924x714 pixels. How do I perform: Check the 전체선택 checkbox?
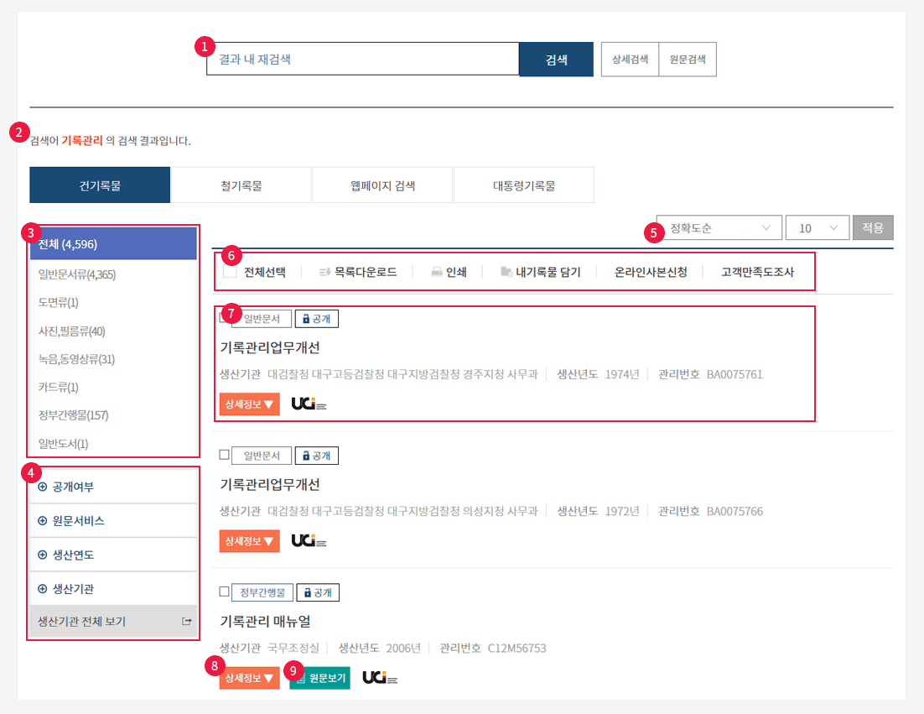coord(230,272)
